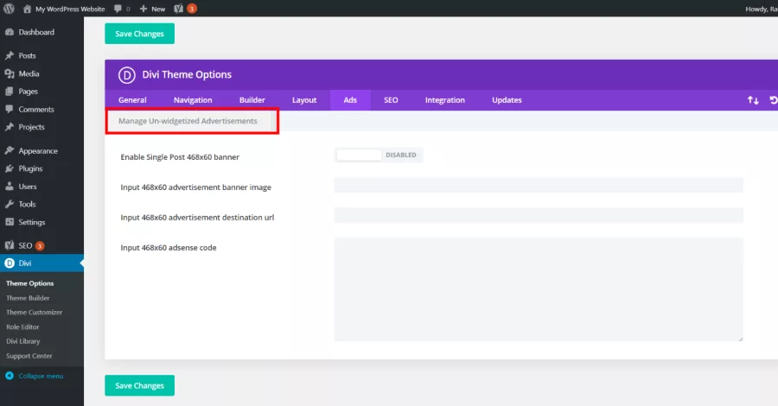Open the Howdy user account menu

pyautogui.click(x=761, y=9)
